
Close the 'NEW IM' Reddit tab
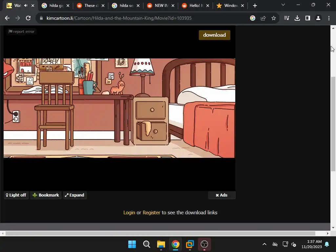pos(173,6)
